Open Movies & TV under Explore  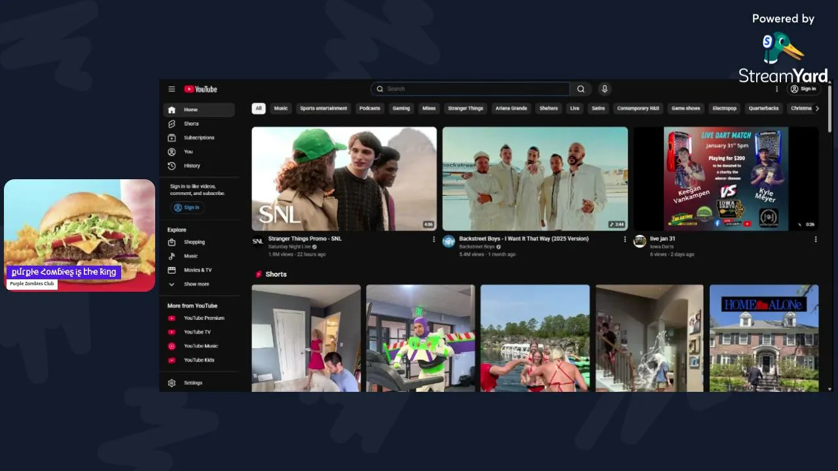199,270
